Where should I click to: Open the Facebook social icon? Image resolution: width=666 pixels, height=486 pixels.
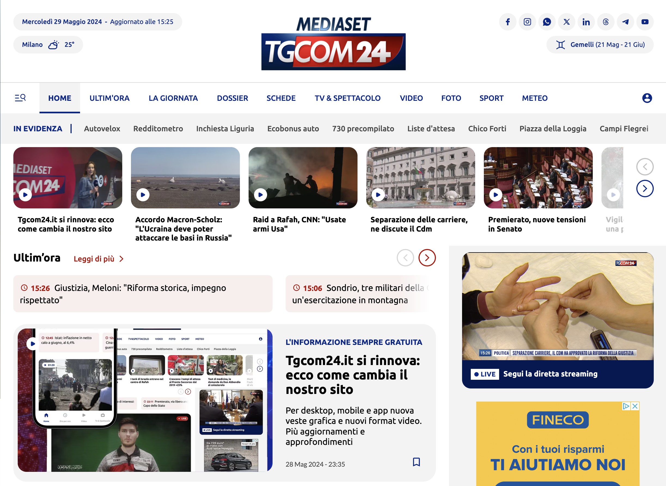tap(508, 22)
